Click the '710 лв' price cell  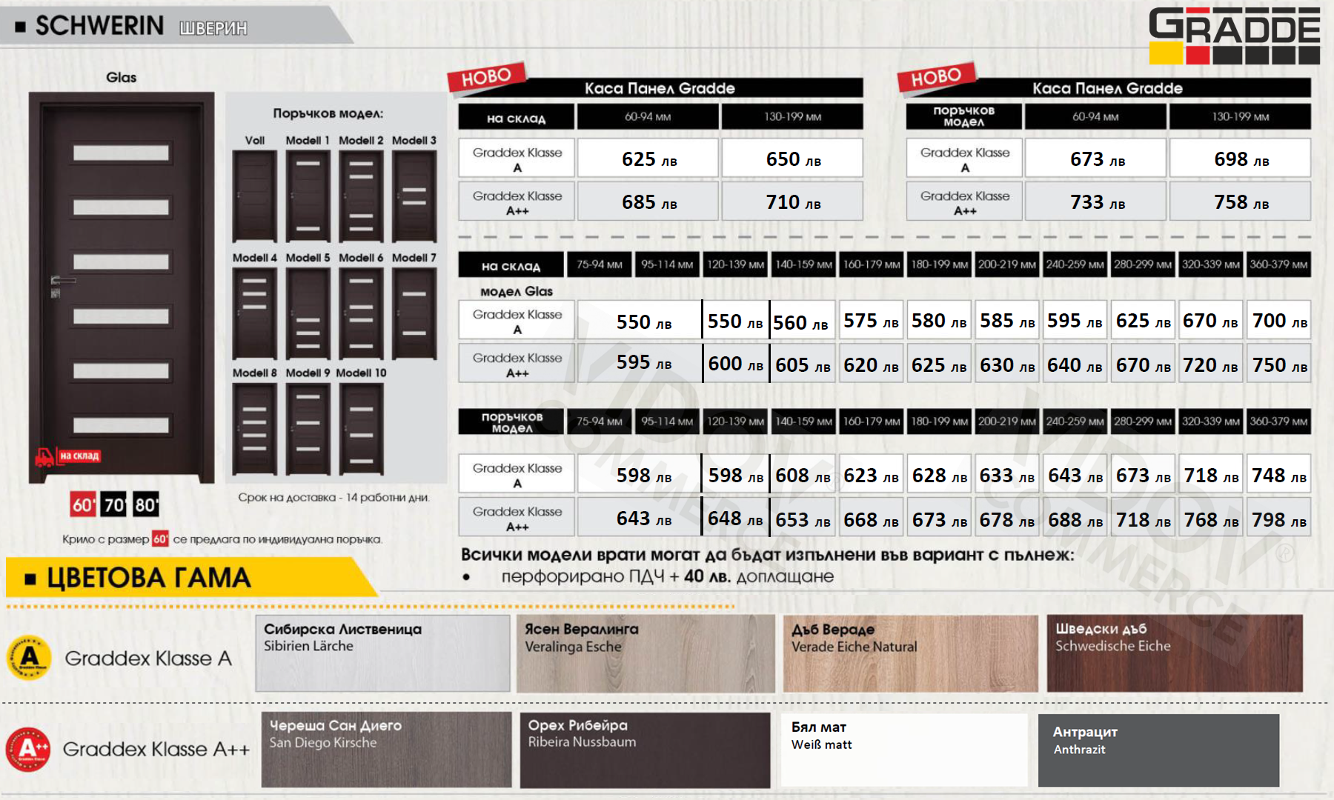coord(792,201)
